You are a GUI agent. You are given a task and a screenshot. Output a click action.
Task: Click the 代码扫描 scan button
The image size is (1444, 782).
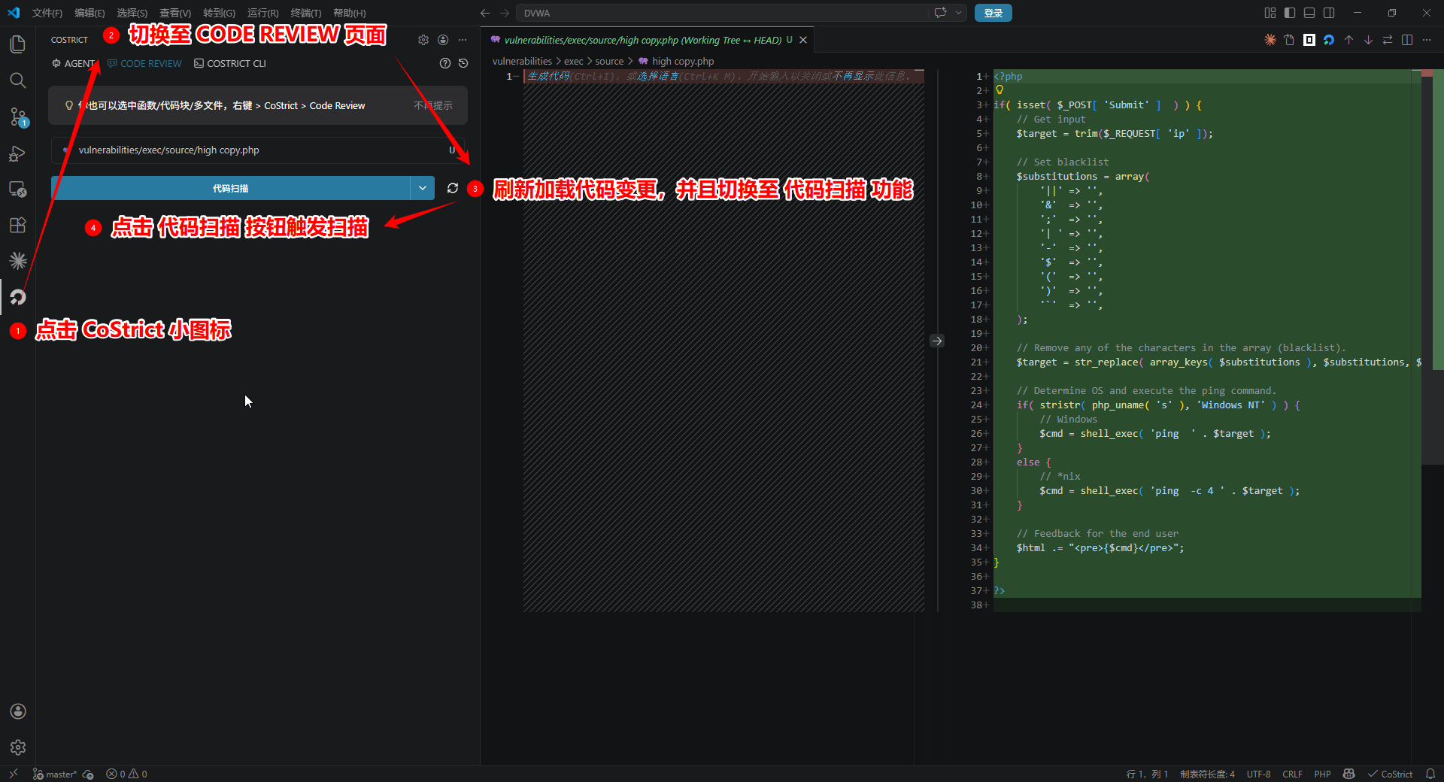coord(230,188)
